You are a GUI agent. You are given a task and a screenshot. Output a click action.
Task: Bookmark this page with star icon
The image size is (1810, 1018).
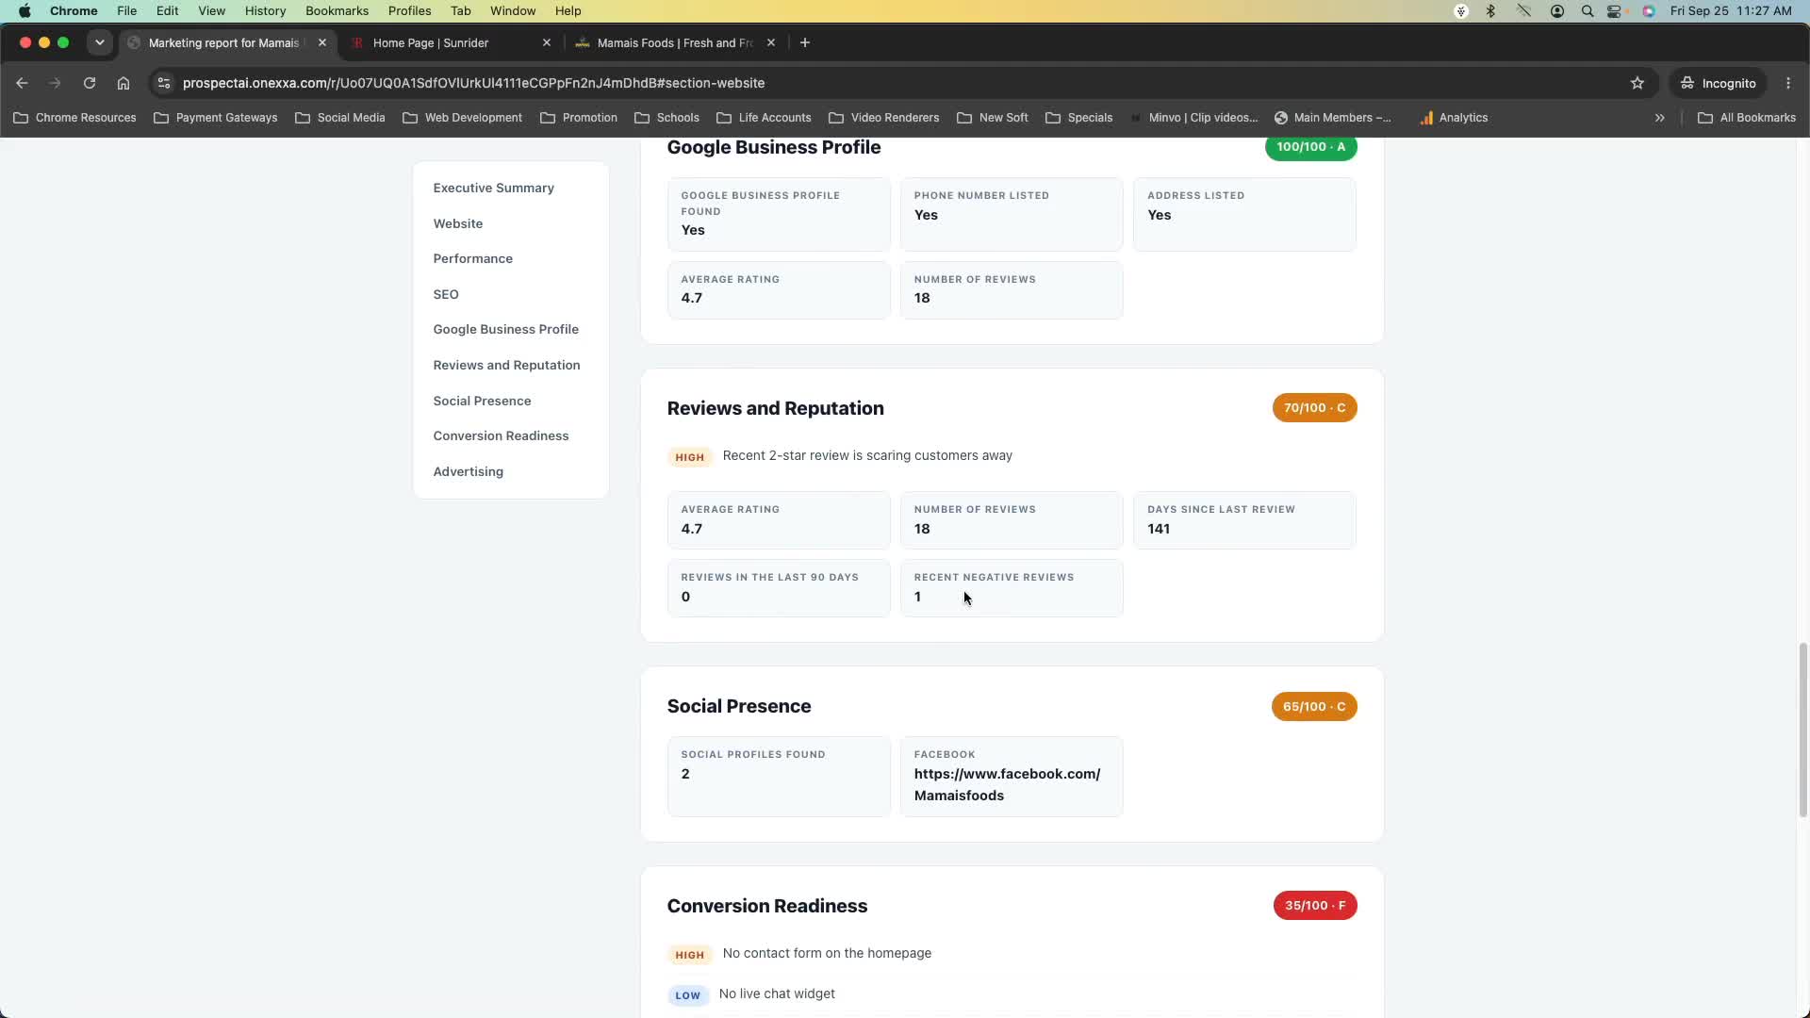(x=1637, y=83)
